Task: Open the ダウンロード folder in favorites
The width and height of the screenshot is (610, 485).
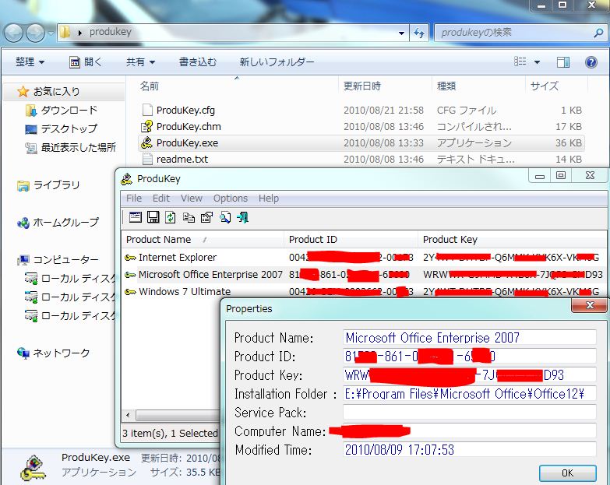Action: (62, 110)
